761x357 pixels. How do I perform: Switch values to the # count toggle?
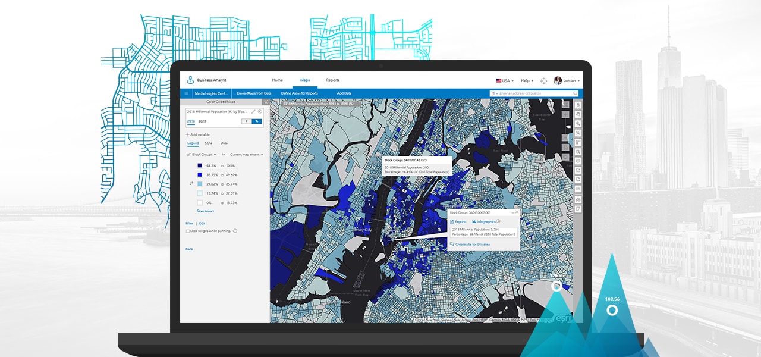(x=247, y=121)
